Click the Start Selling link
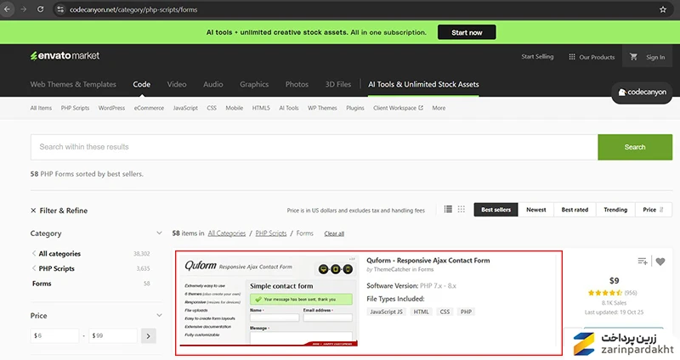This screenshot has height=360, width=680. point(537,57)
